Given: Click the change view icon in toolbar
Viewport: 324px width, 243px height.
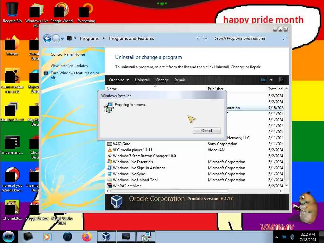Looking at the screenshot, I should [264, 80].
